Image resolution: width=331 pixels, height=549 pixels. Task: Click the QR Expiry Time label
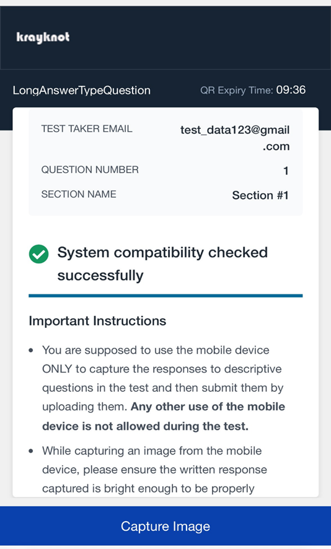click(236, 90)
